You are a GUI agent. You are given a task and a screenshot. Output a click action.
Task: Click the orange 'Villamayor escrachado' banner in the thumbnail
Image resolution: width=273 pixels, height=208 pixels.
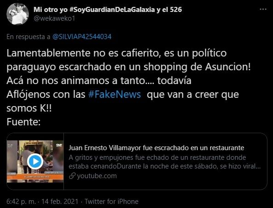pos(35,176)
